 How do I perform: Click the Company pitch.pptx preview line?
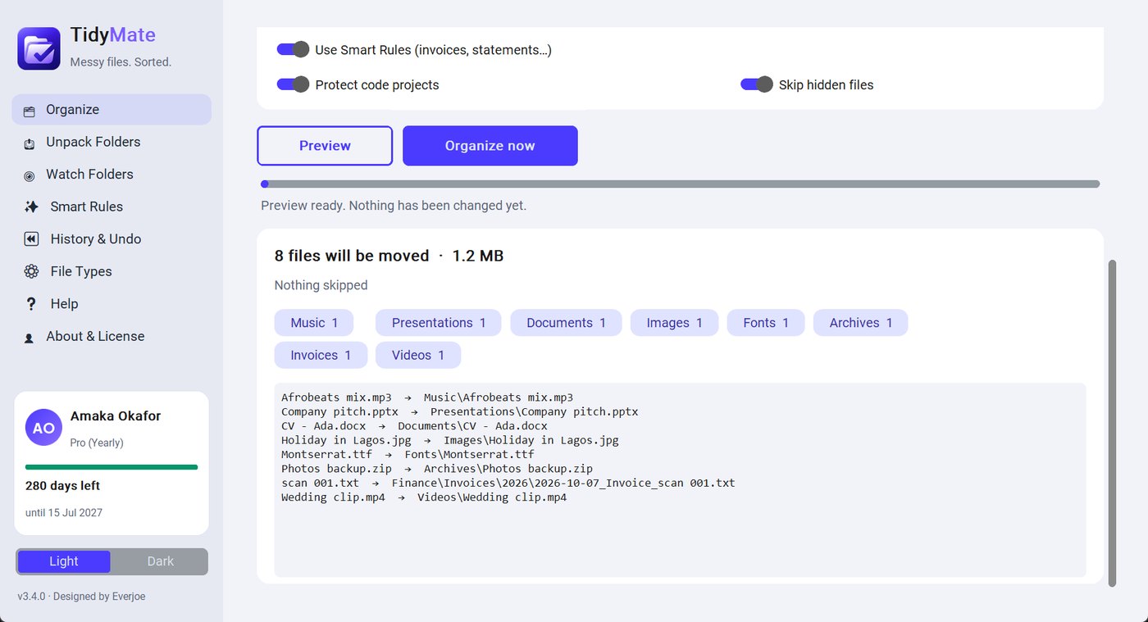click(459, 411)
